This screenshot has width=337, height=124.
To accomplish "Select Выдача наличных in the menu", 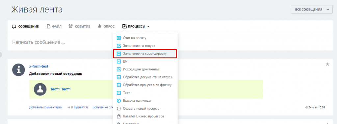I will 145,101.
